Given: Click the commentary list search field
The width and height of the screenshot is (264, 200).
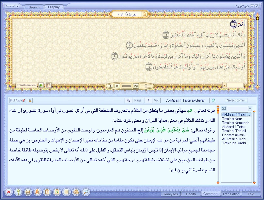Looking at the screenshot, I should point(237,108).
